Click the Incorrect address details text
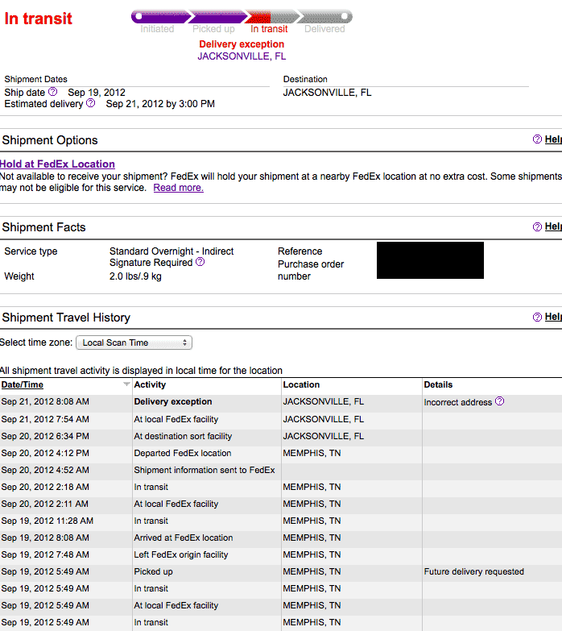The image size is (562, 631). coord(458,402)
